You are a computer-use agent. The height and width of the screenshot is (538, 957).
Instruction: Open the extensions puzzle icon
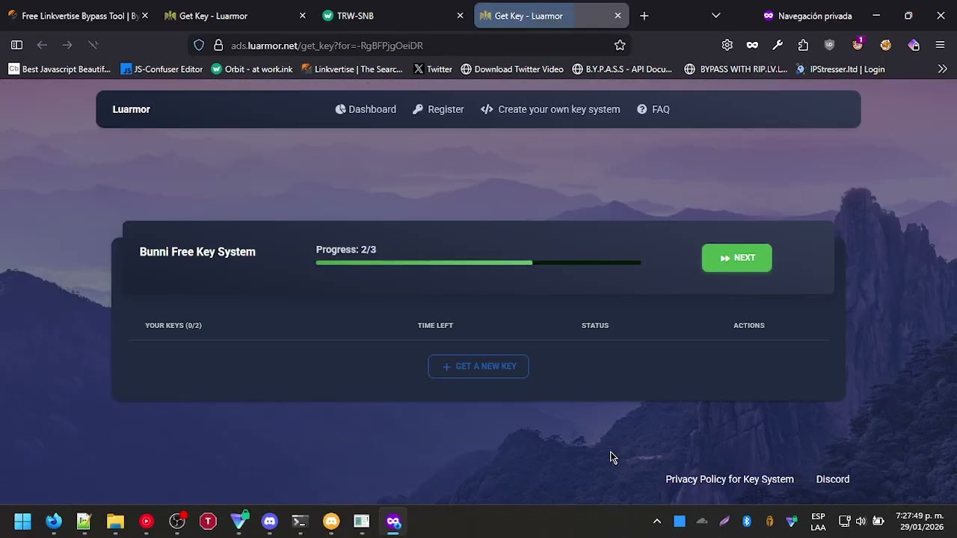pos(803,45)
